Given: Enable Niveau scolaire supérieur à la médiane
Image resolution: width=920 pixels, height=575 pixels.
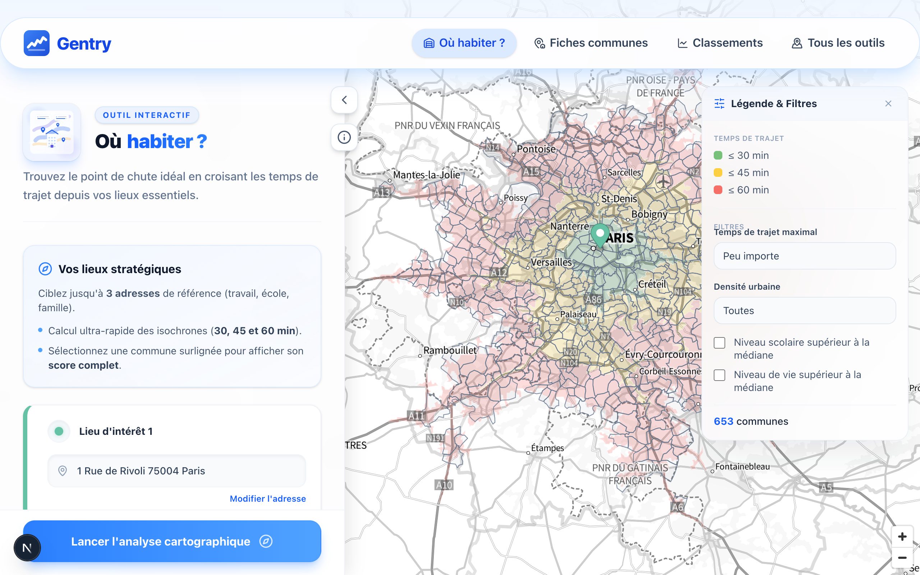Looking at the screenshot, I should 719,342.
